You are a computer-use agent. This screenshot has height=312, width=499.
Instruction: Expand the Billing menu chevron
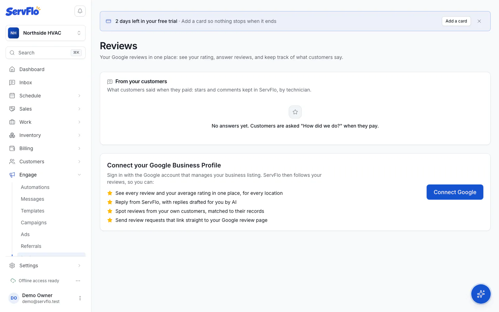click(79, 148)
